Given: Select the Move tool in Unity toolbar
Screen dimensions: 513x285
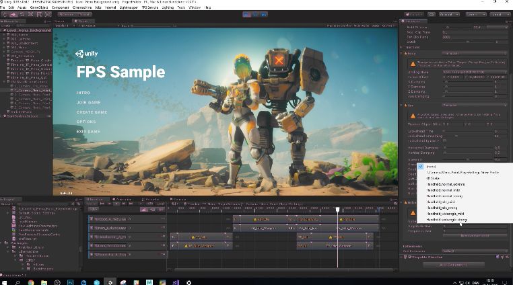Looking at the screenshot, I should pos(13,14).
